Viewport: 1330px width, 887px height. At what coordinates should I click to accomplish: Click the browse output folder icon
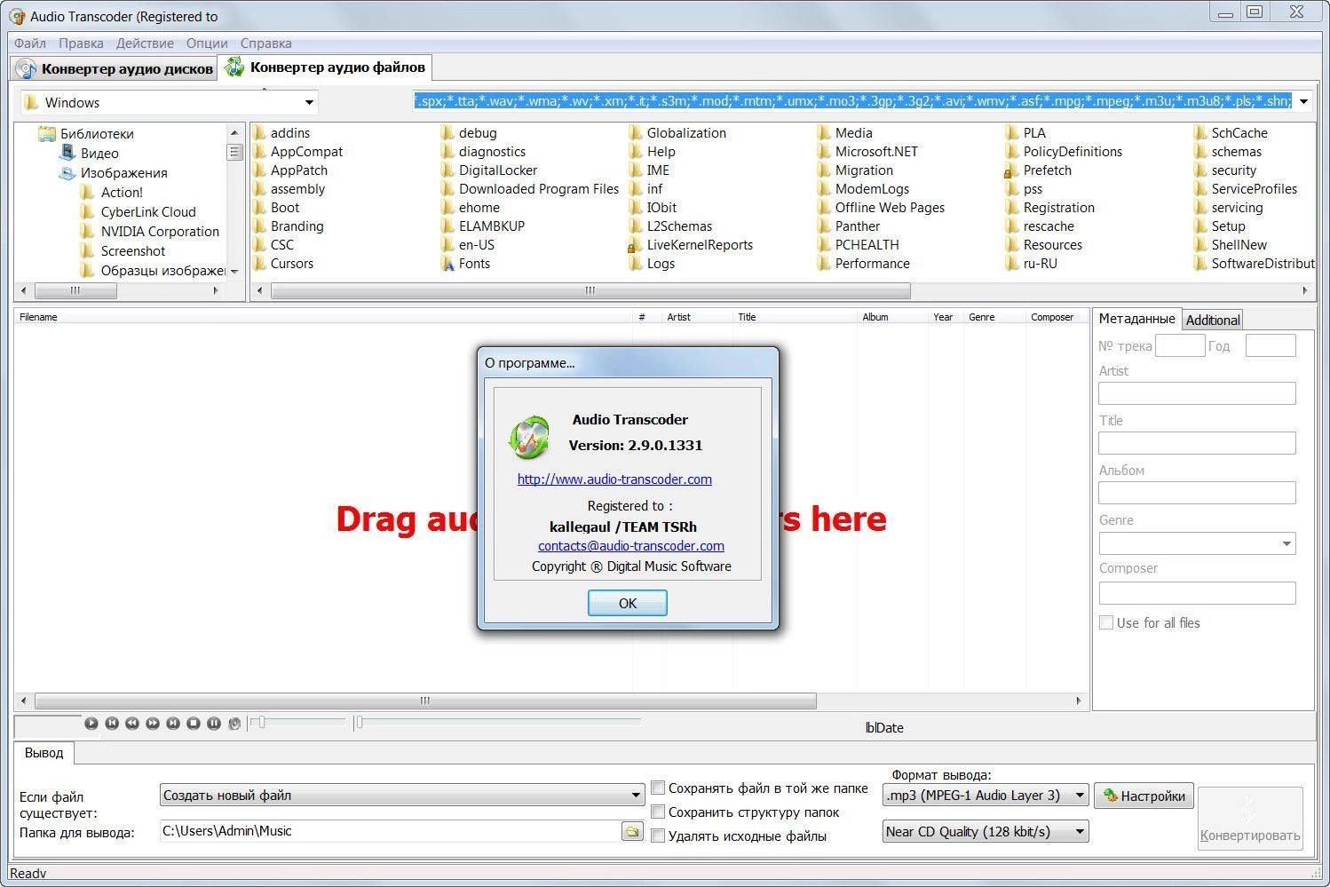pyautogui.click(x=632, y=832)
